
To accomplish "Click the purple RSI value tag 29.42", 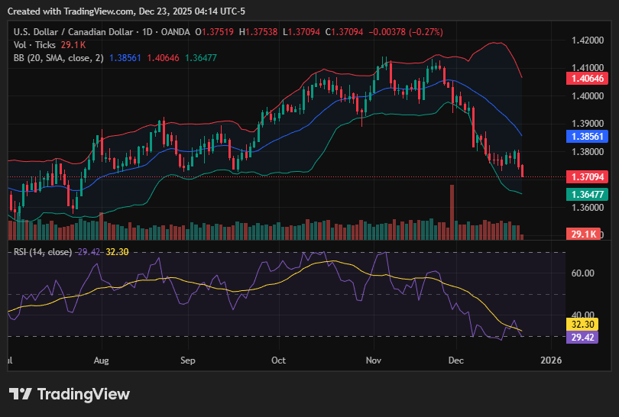I will (587, 336).
